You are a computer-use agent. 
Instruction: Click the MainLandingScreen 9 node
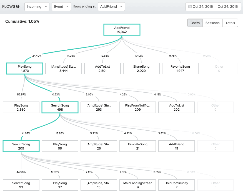point(137,185)
